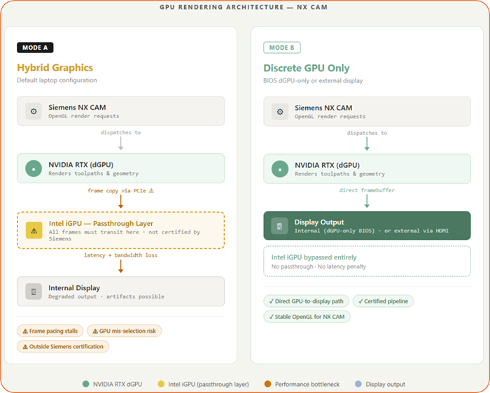This screenshot has width=490, height=393.
Task: Click the gear icon in Mode A's Siemens NX CAM card
Action: click(33, 111)
